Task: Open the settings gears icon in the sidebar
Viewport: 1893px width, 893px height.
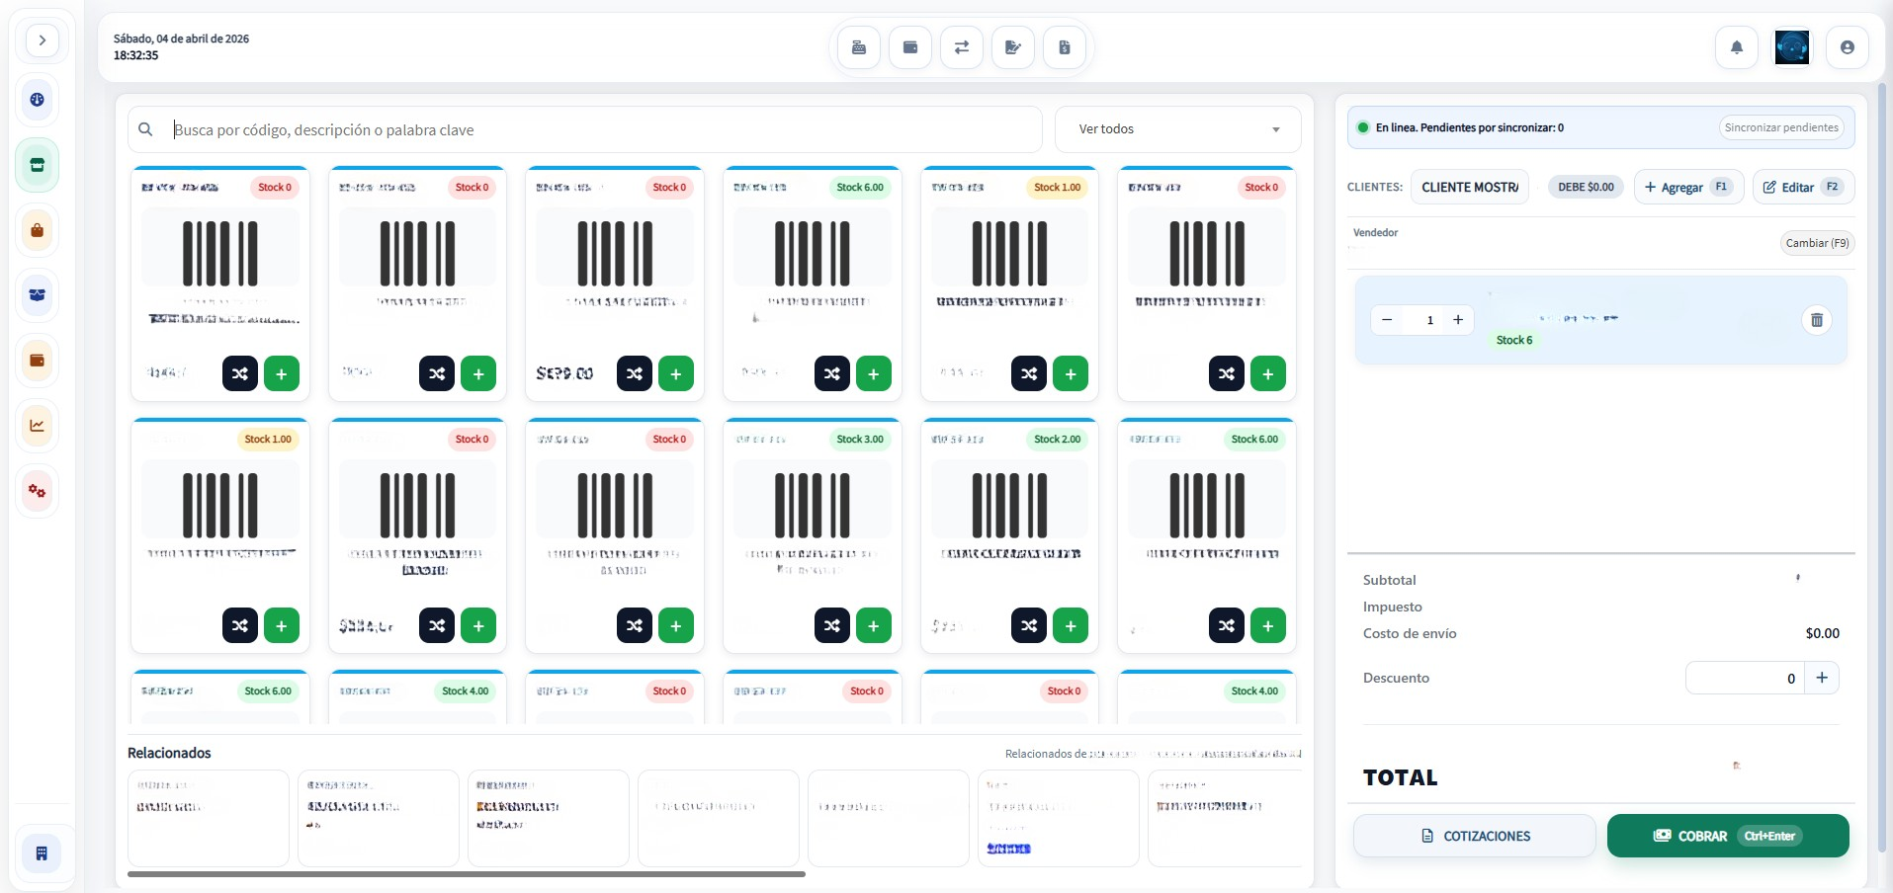Action: coord(37,490)
